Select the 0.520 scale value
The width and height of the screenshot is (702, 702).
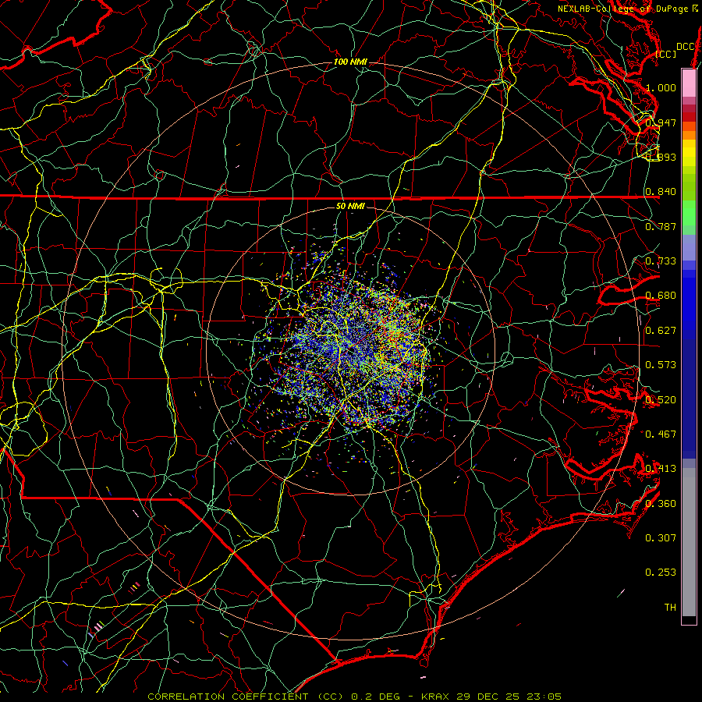point(661,399)
